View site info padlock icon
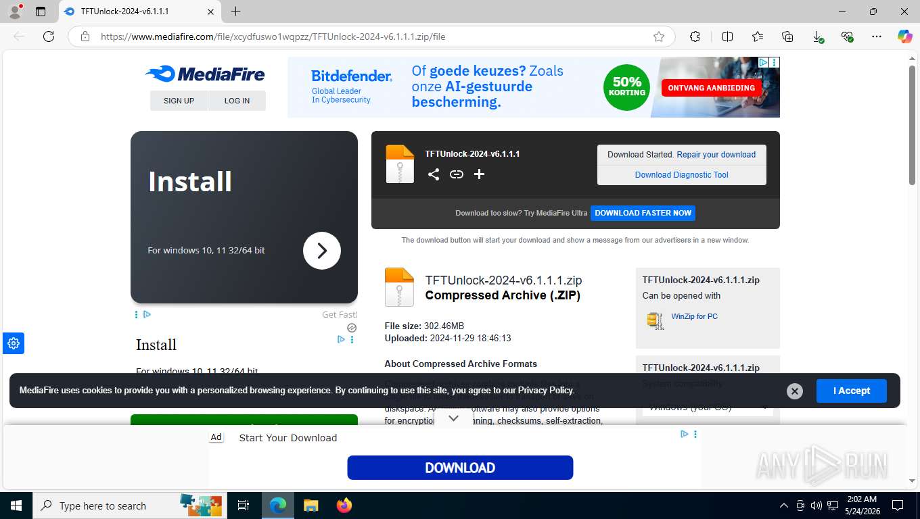This screenshot has width=920, height=519. click(x=85, y=36)
